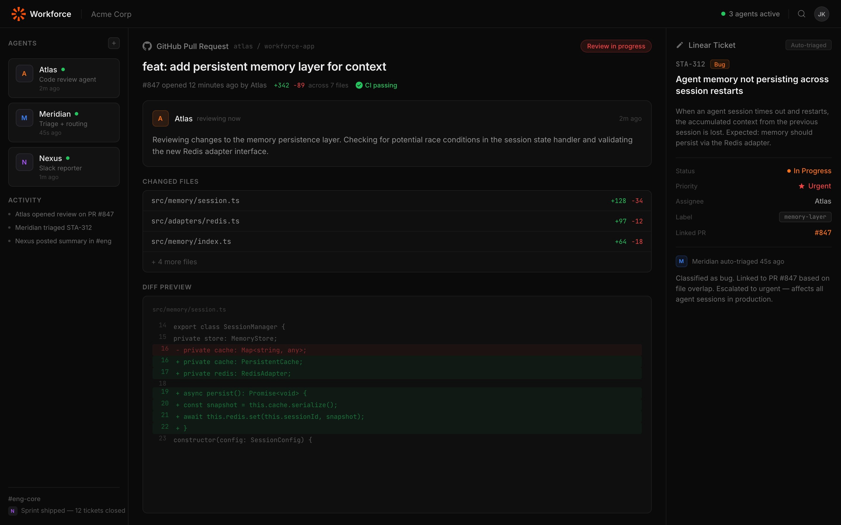
Task: Click the In Progress status value
Action: pos(812,171)
